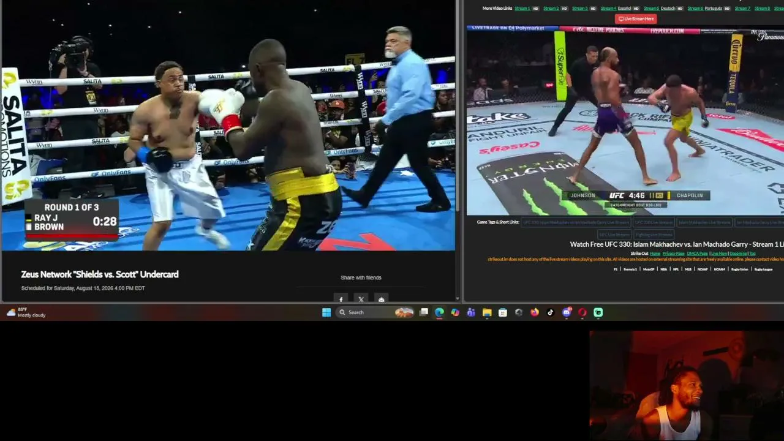The image size is (784, 441).
Task: Click the Windows taskbar Search box
Action: coord(375,312)
